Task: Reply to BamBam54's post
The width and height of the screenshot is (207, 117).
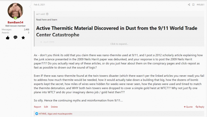Action: click(x=200, y=107)
